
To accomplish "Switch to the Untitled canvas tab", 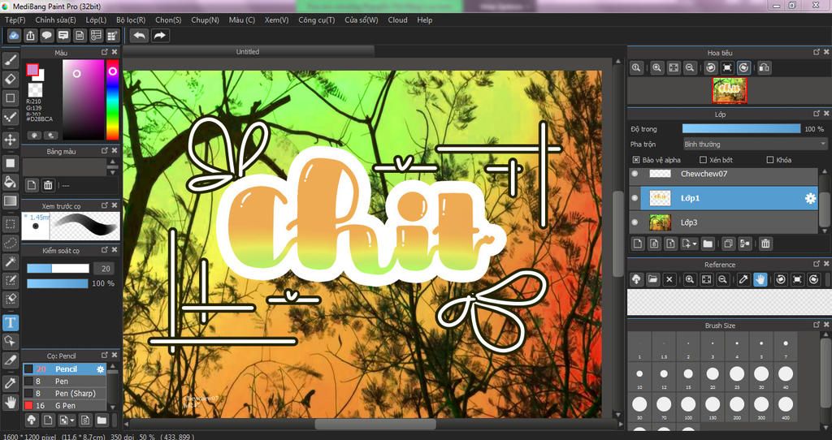I will coord(248,51).
